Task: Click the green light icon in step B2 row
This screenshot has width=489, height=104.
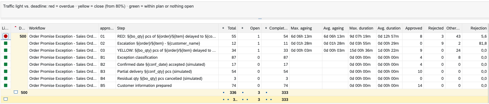Action: (6, 64)
